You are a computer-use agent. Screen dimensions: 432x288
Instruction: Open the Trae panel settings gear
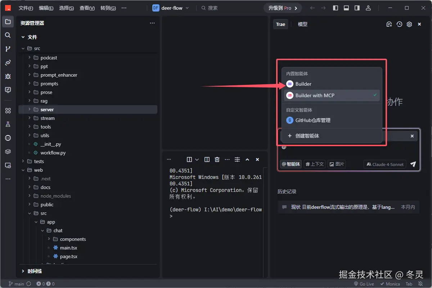tap(409, 24)
